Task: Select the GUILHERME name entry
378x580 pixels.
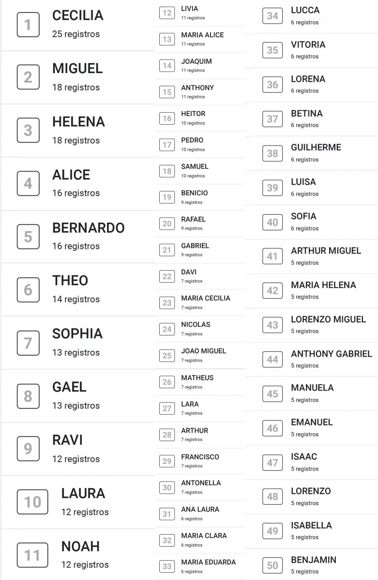Action: (x=316, y=147)
